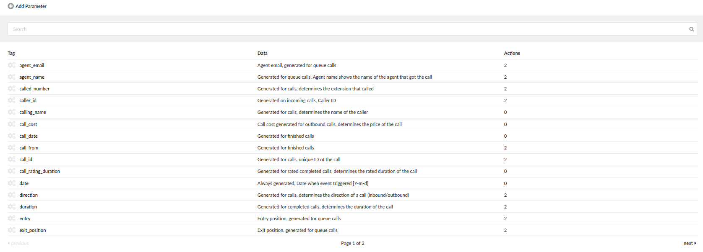
Task: Open the gear menu for direction
Action: (x=11, y=195)
